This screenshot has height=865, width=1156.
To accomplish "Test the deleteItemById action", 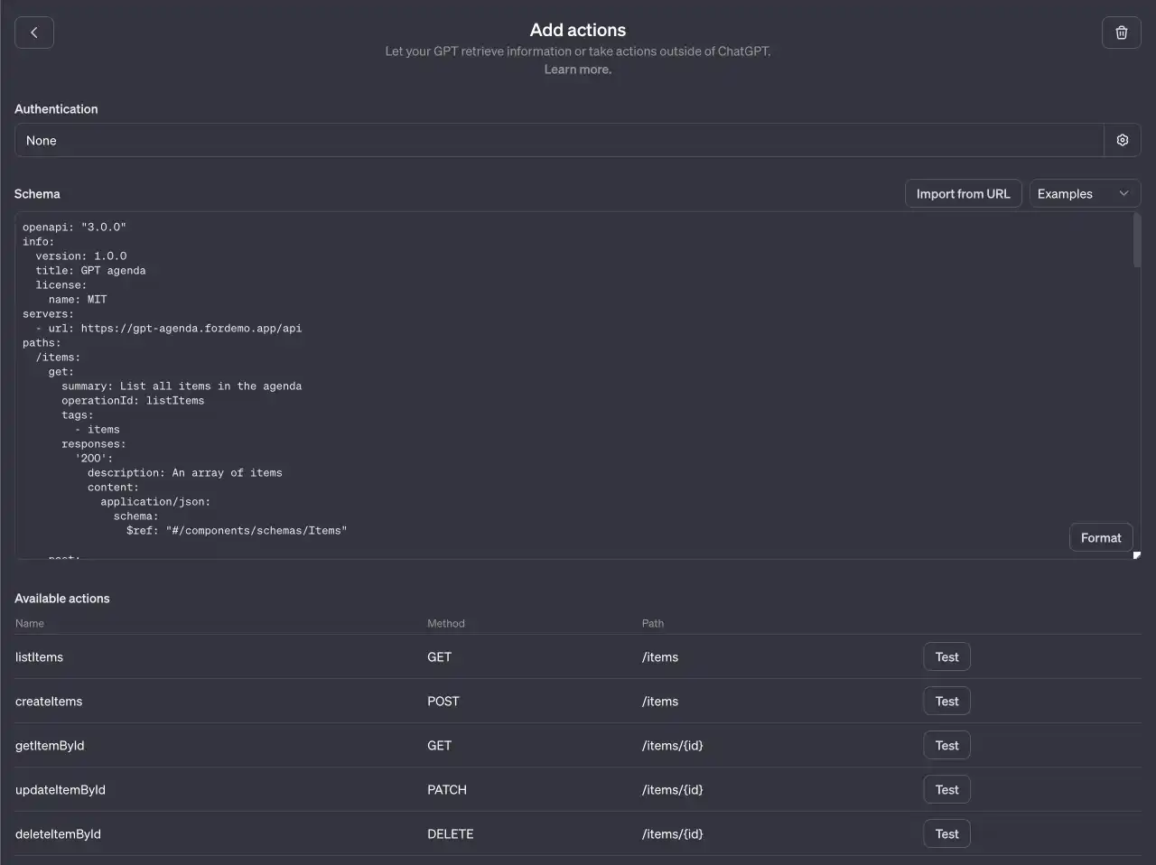I will point(946,832).
